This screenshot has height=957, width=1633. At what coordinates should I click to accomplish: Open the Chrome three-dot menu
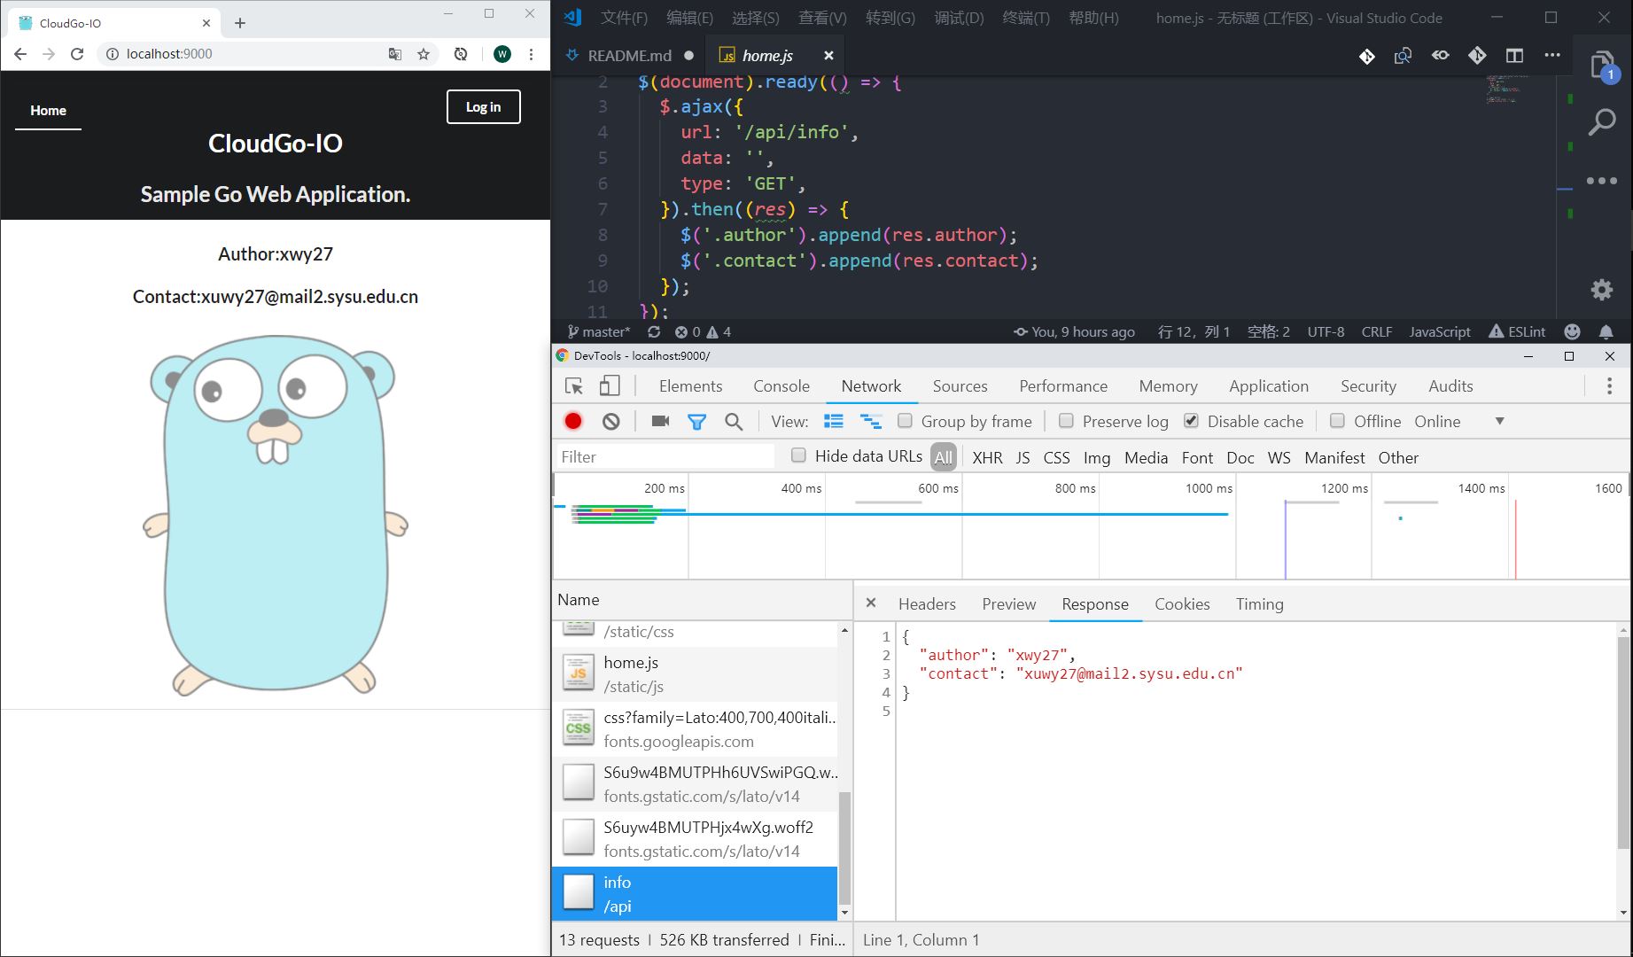(531, 54)
